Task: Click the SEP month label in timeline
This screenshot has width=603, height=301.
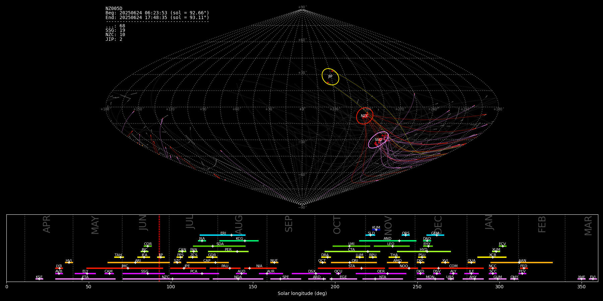Action: 289,224
